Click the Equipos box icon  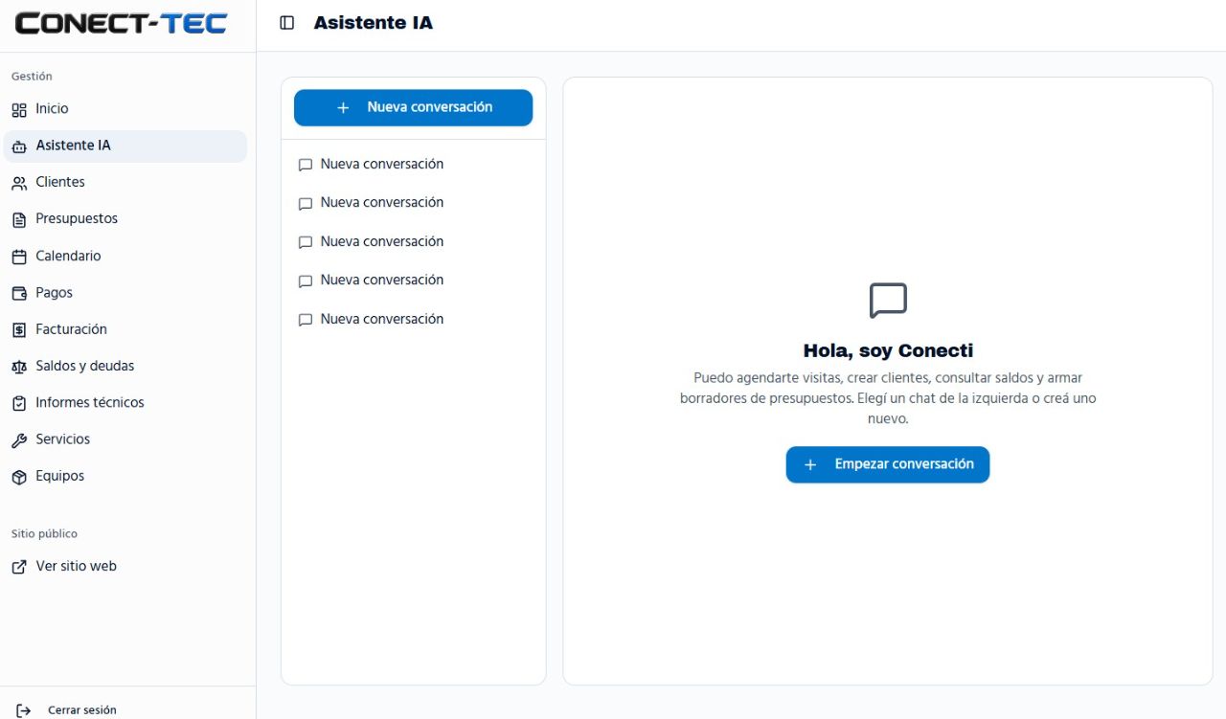(x=19, y=477)
